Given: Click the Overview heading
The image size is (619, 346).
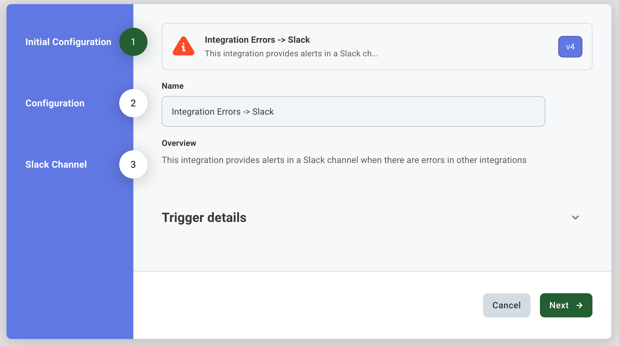Looking at the screenshot, I should [179, 143].
